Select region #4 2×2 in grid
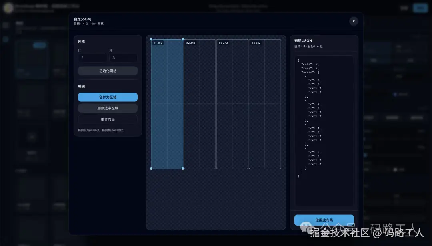Viewport: 432px width, 246px height. point(265,104)
